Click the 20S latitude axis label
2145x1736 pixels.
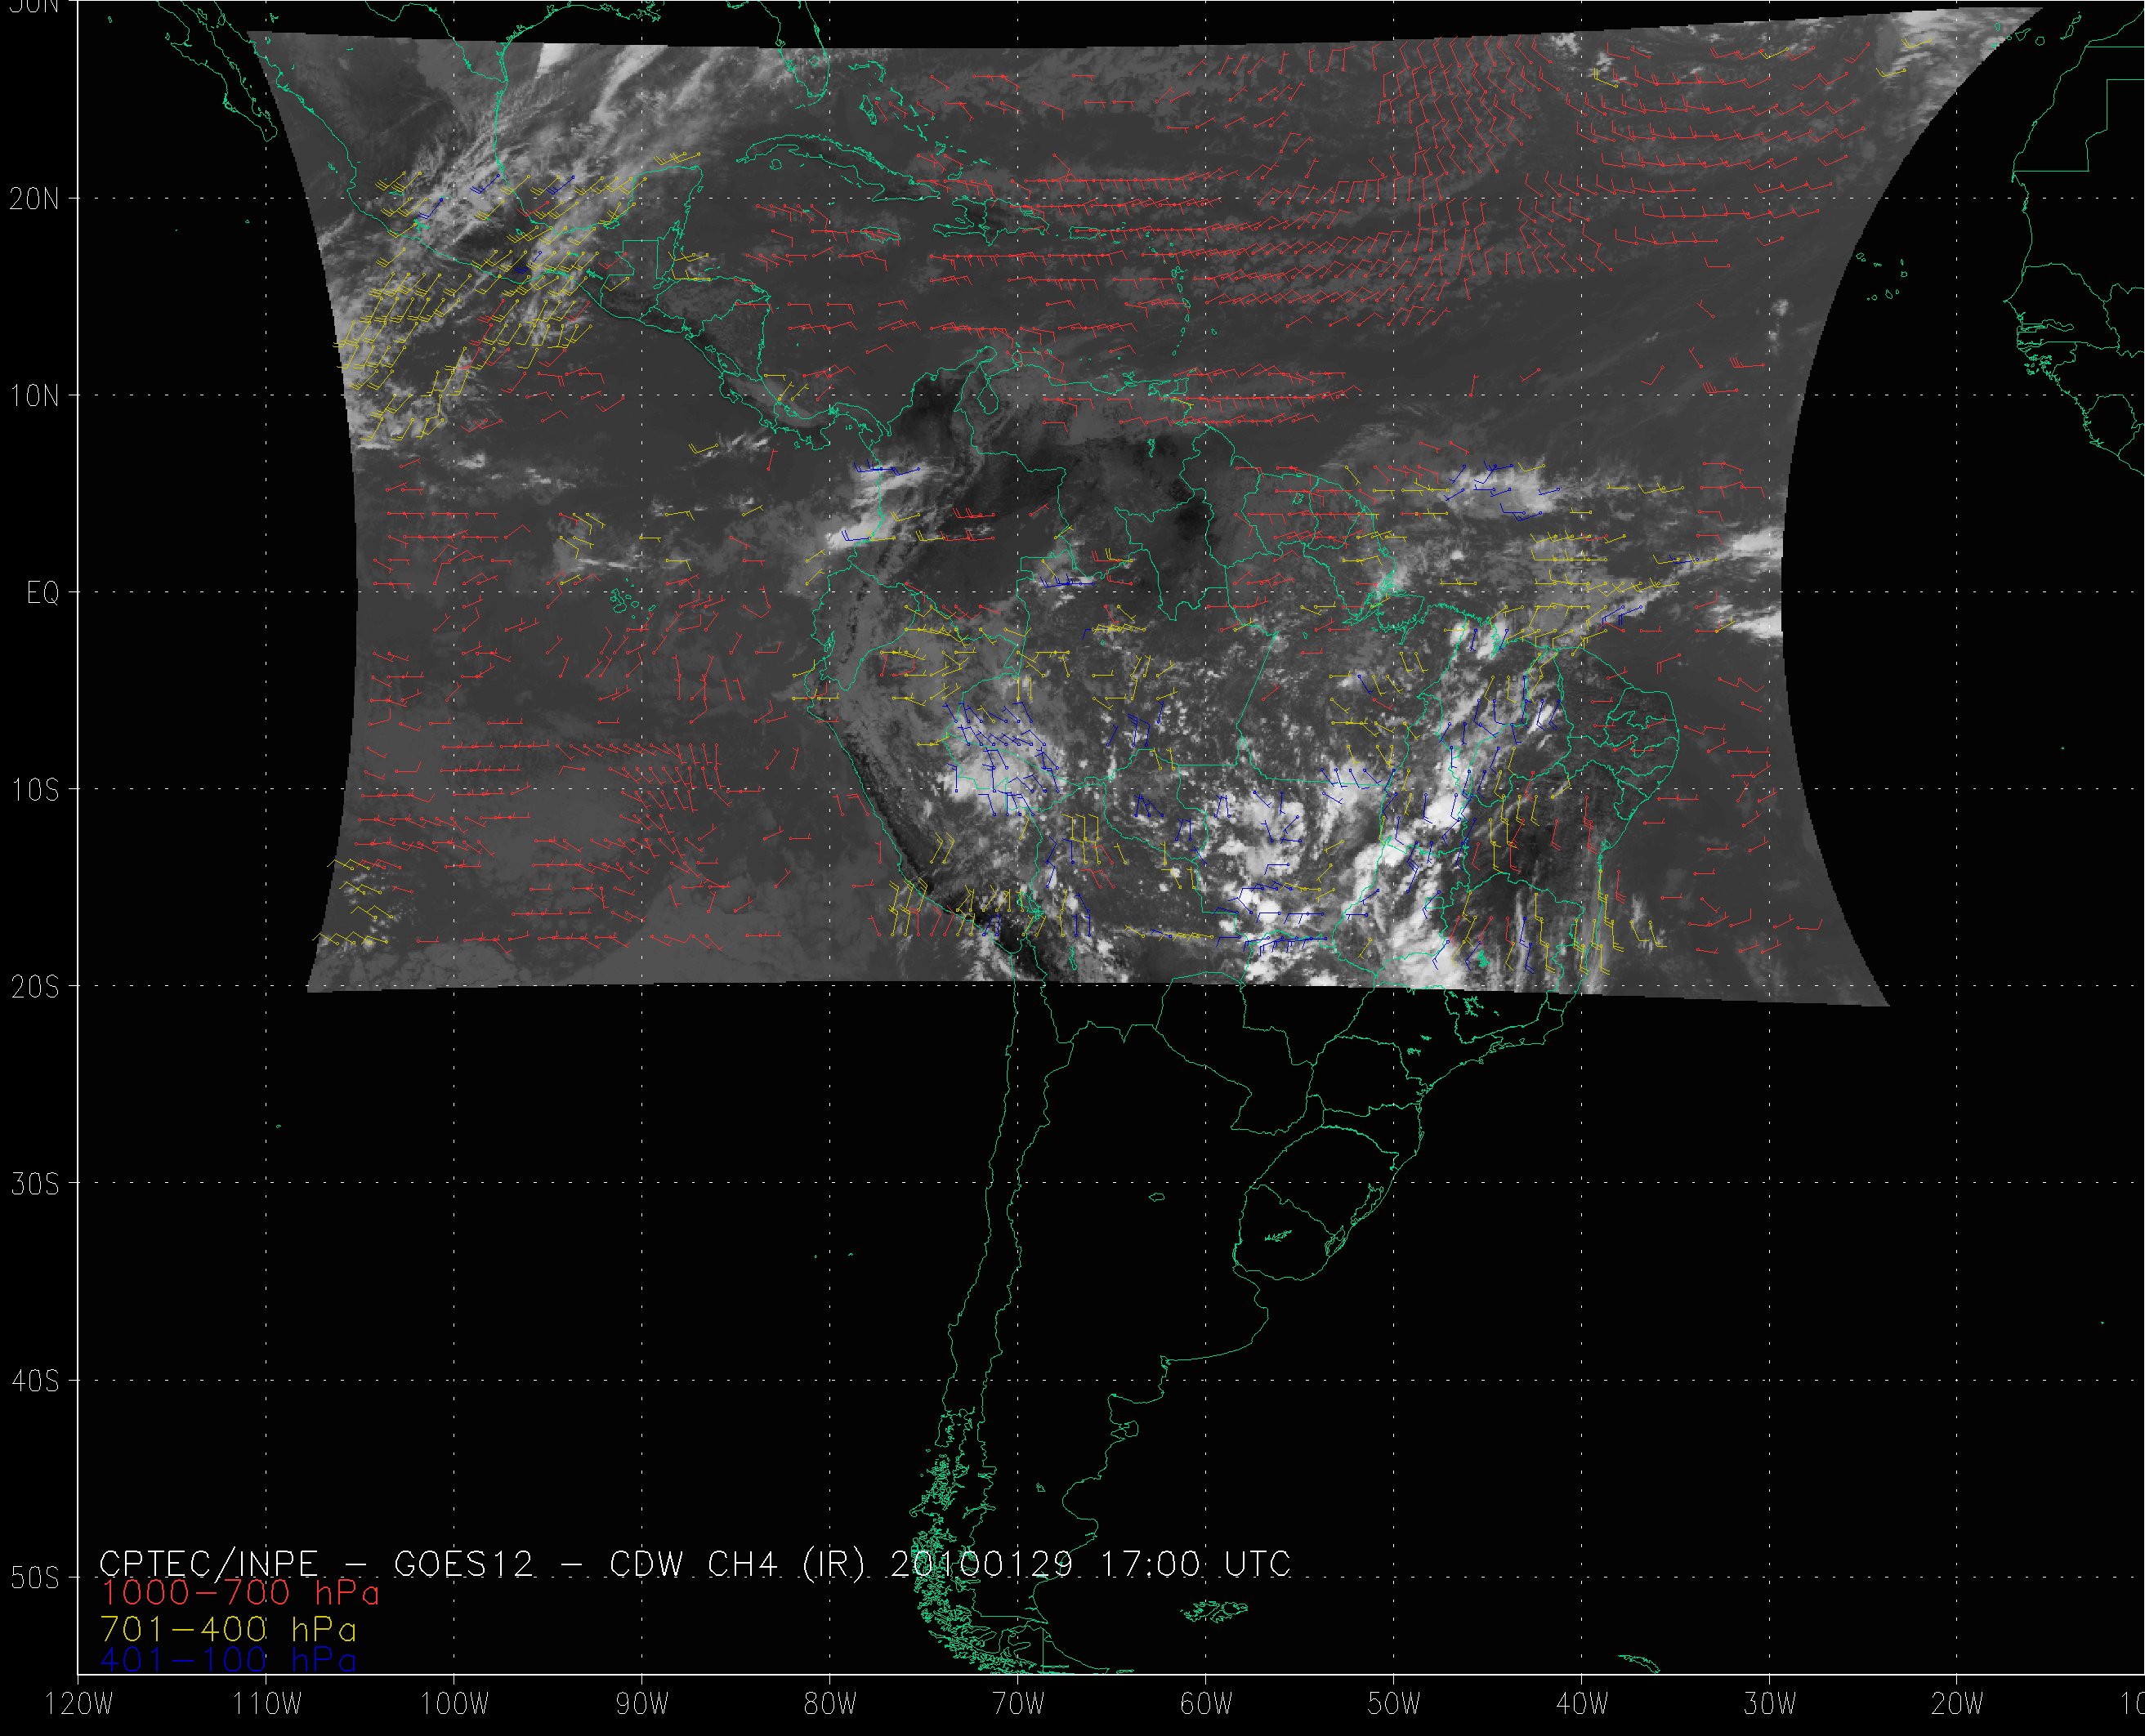coord(34,987)
